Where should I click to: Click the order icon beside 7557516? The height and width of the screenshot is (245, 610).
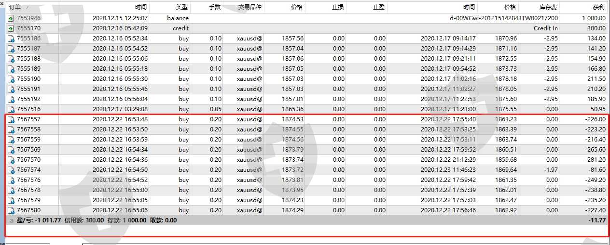[11, 109]
